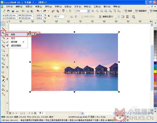The height and width of the screenshot is (123, 157).
Task: Select the Text tool (字) in the toolbox
Action: (3, 67)
